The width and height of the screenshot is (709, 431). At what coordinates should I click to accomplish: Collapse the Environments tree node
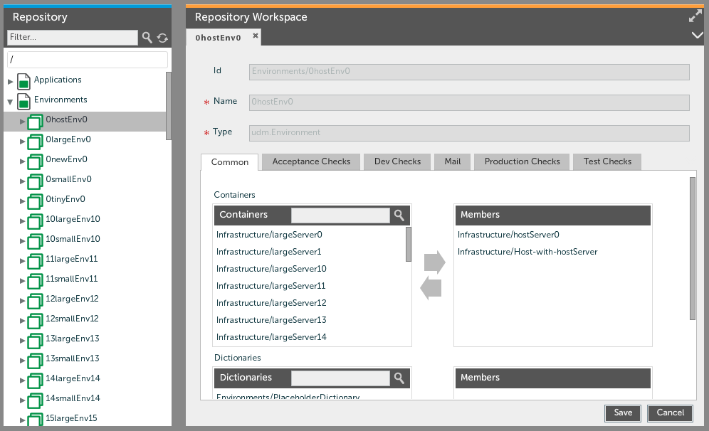tap(11, 101)
